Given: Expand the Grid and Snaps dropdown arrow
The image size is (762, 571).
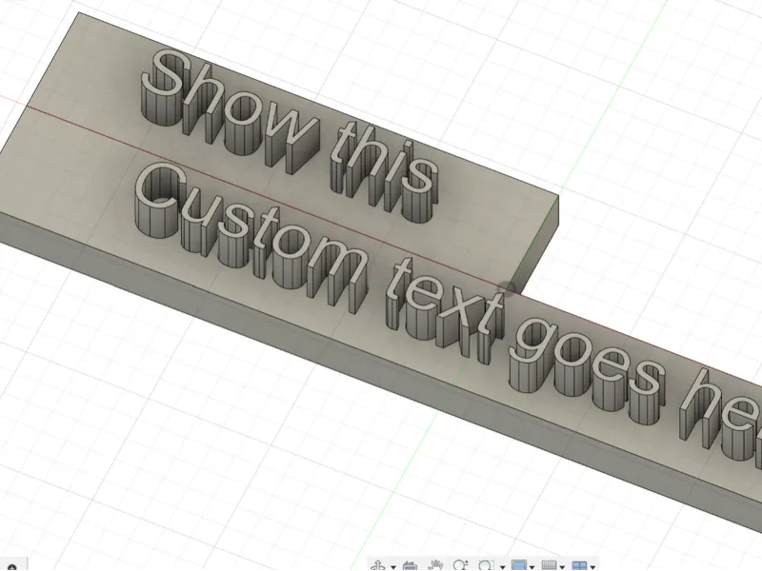Looking at the screenshot, I should pyautogui.click(x=562, y=567).
